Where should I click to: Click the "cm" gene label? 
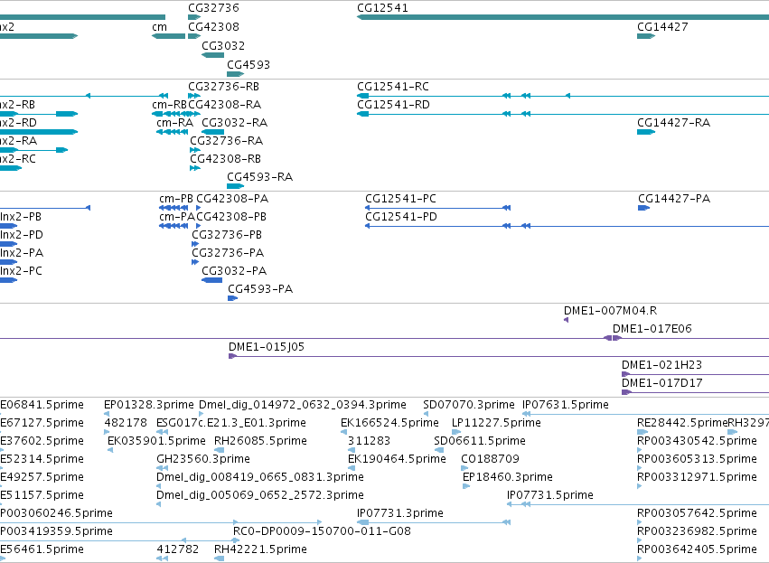tap(159, 26)
